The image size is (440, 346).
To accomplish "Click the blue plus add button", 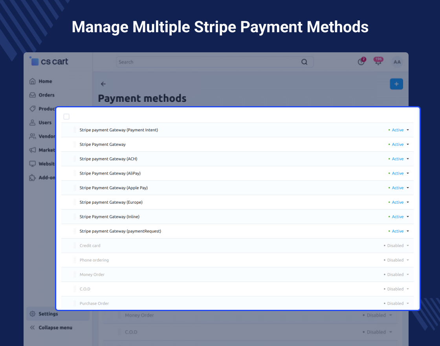I will click(x=396, y=84).
